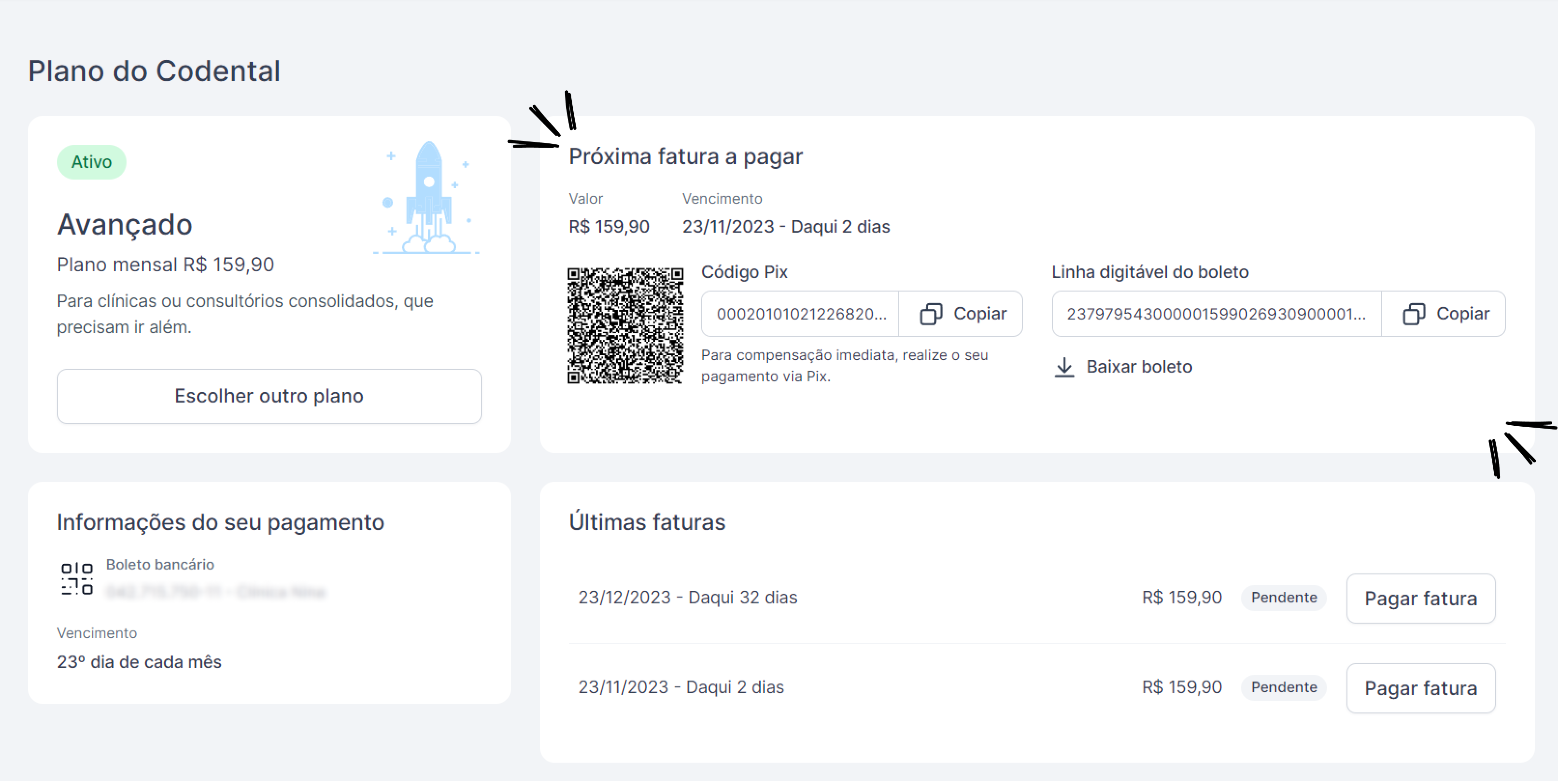Click the green Ativo status badge
Screen dimensions: 1558x781
[x=91, y=162]
